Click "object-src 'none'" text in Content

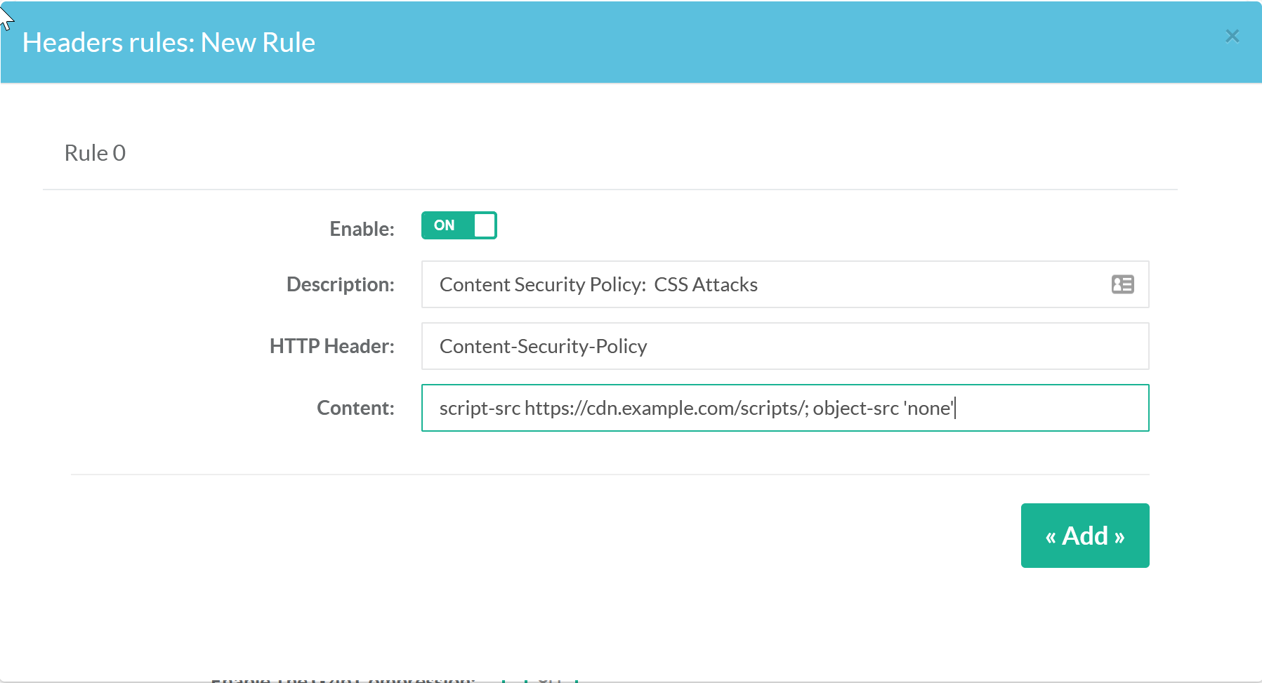pos(883,408)
